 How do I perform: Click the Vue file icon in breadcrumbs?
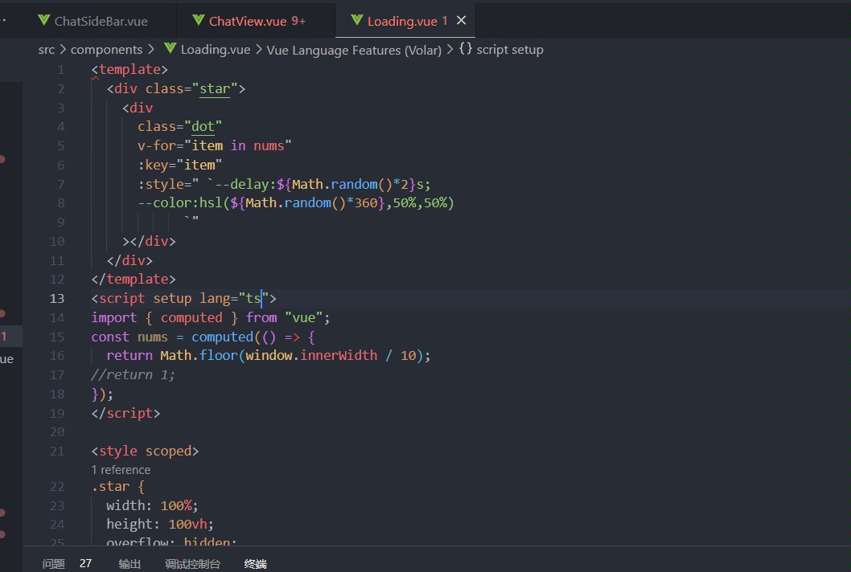coord(170,50)
